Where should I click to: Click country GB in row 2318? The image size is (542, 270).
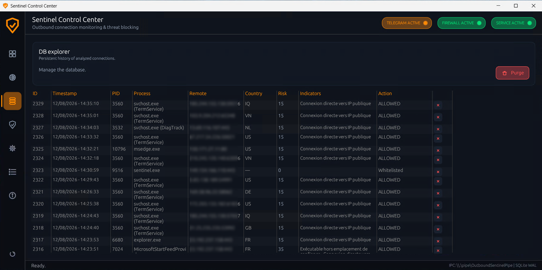pyautogui.click(x=248, y=228)
